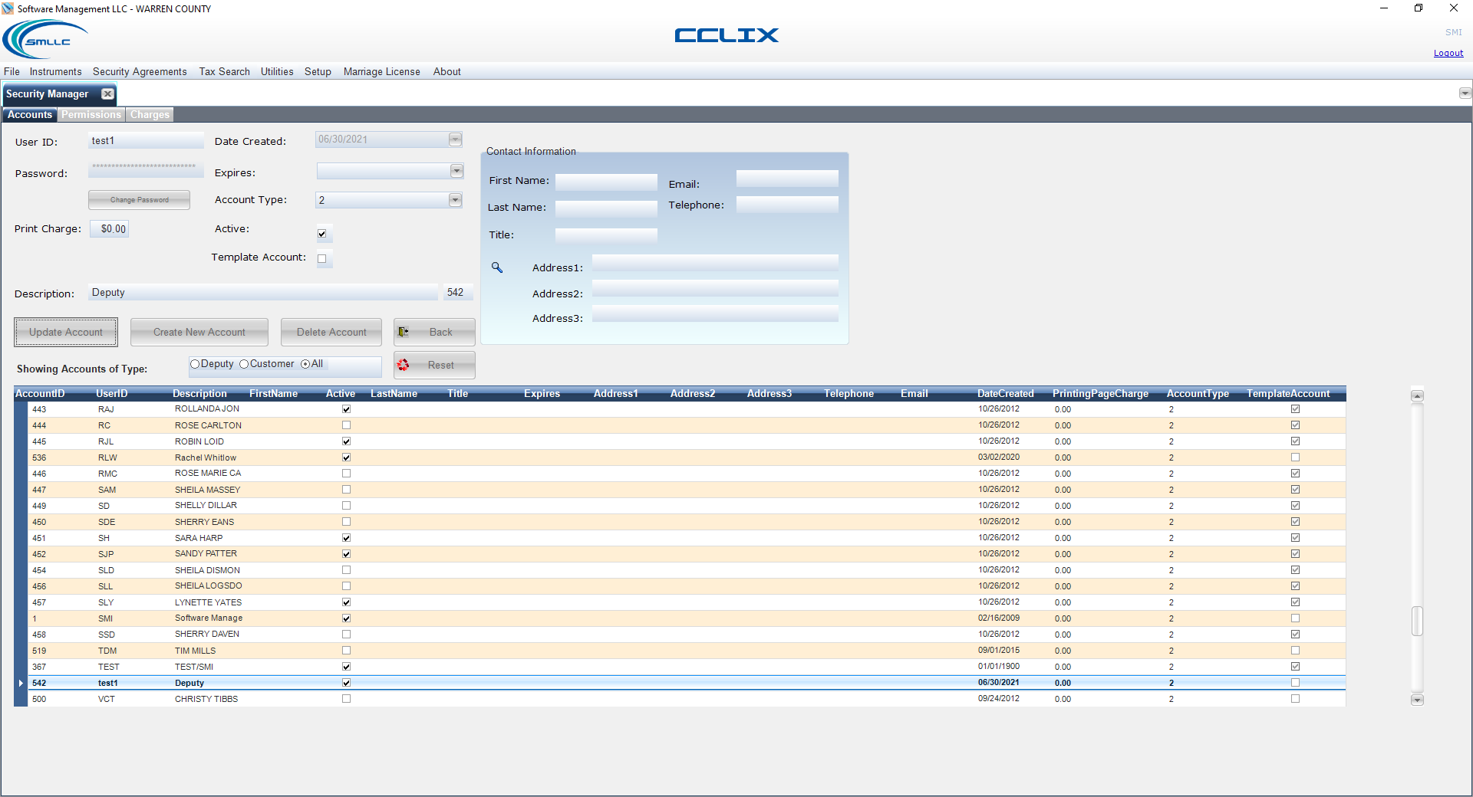Toggle Active checkbox for TEST/SMI row
This screenshot has height=797, width=1473.
click(x=346, y=667)
